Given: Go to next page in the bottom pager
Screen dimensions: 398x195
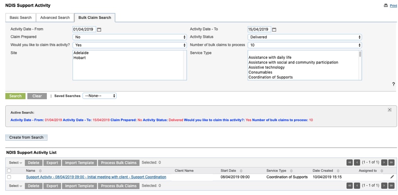Looking at the screenshot, I should tap(384, 186).
